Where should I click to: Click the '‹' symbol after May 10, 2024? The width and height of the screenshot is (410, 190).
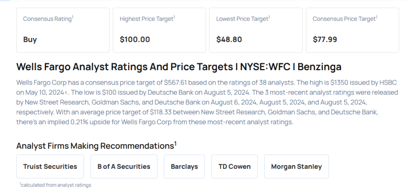tap(66, 92)
